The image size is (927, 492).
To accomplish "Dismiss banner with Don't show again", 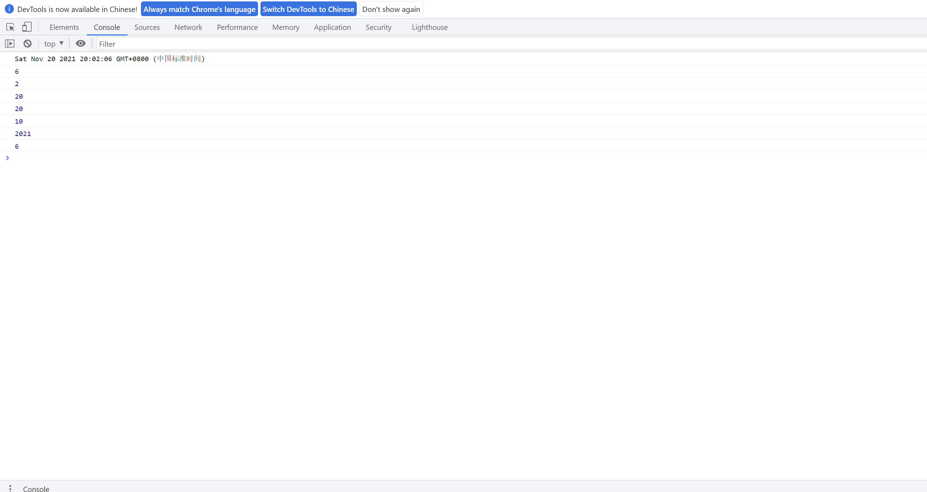I will pos(391,9).
